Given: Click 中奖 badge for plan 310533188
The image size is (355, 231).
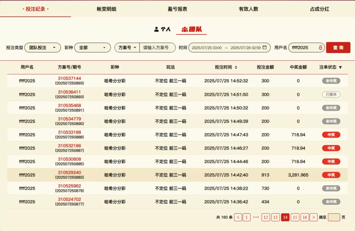Looking at the screenshot, I should (x=331, y=135).
